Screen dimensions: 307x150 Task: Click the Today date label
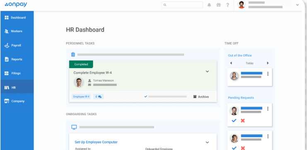click(249, 63)
